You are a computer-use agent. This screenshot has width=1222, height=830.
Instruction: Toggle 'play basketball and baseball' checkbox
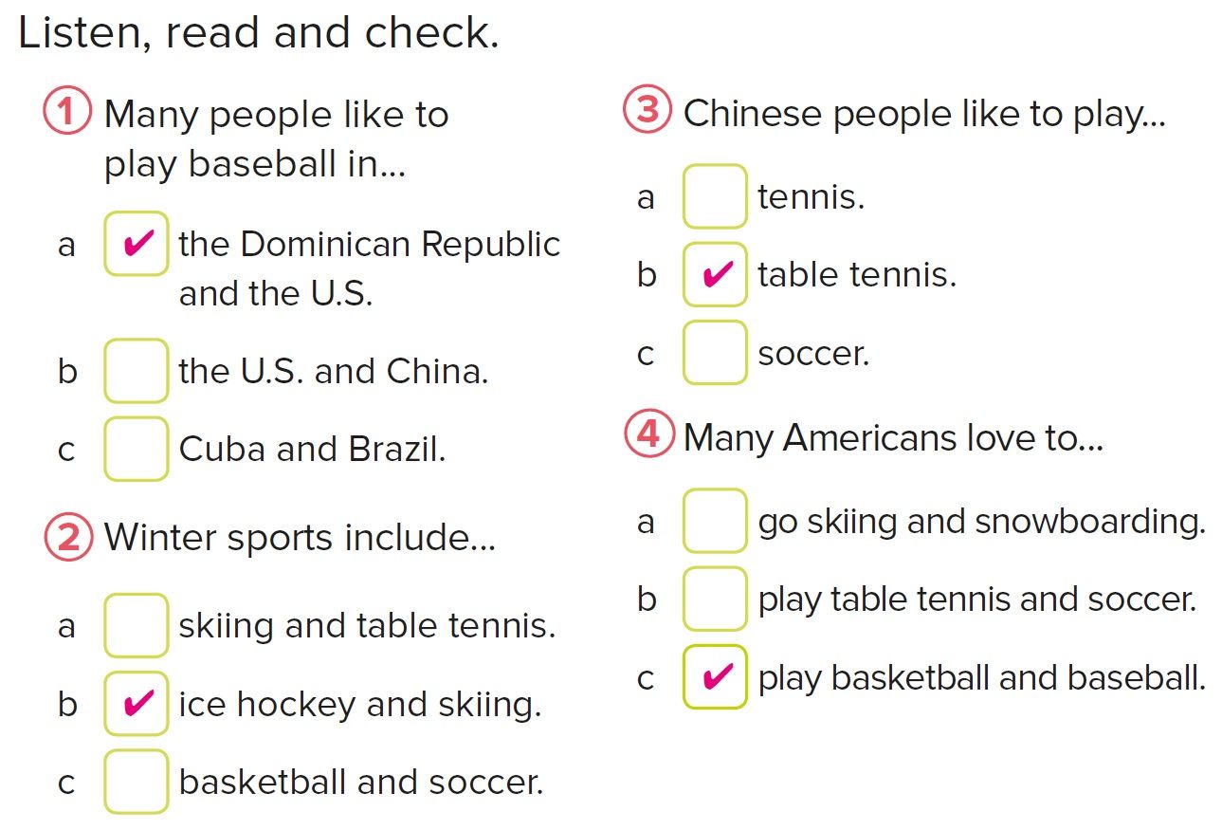click(x=715, y=676)
